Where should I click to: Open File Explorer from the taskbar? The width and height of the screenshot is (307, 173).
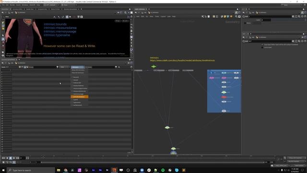tap(59, 170)
